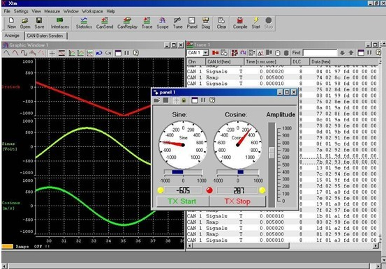
Task: Start measurement with the Start icon
Action: click(x=255, y=23)
